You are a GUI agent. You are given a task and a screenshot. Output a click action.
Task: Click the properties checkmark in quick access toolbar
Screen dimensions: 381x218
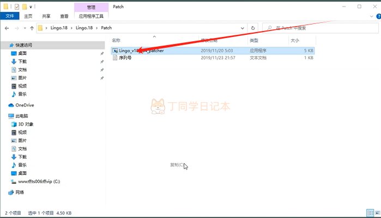[x=17, y=7]
